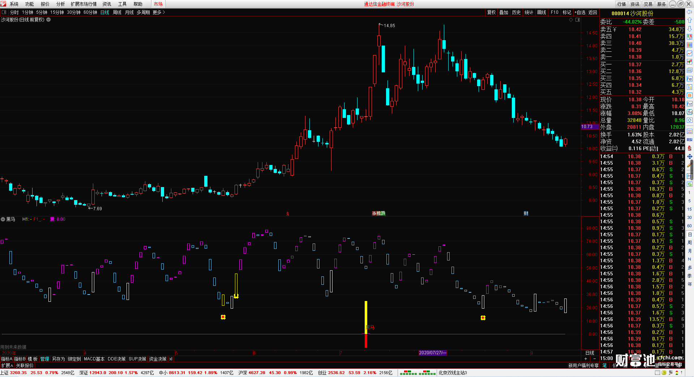
Task: Click the four-way move arrows icon in sidebar
Action: [x=690, y=156]
